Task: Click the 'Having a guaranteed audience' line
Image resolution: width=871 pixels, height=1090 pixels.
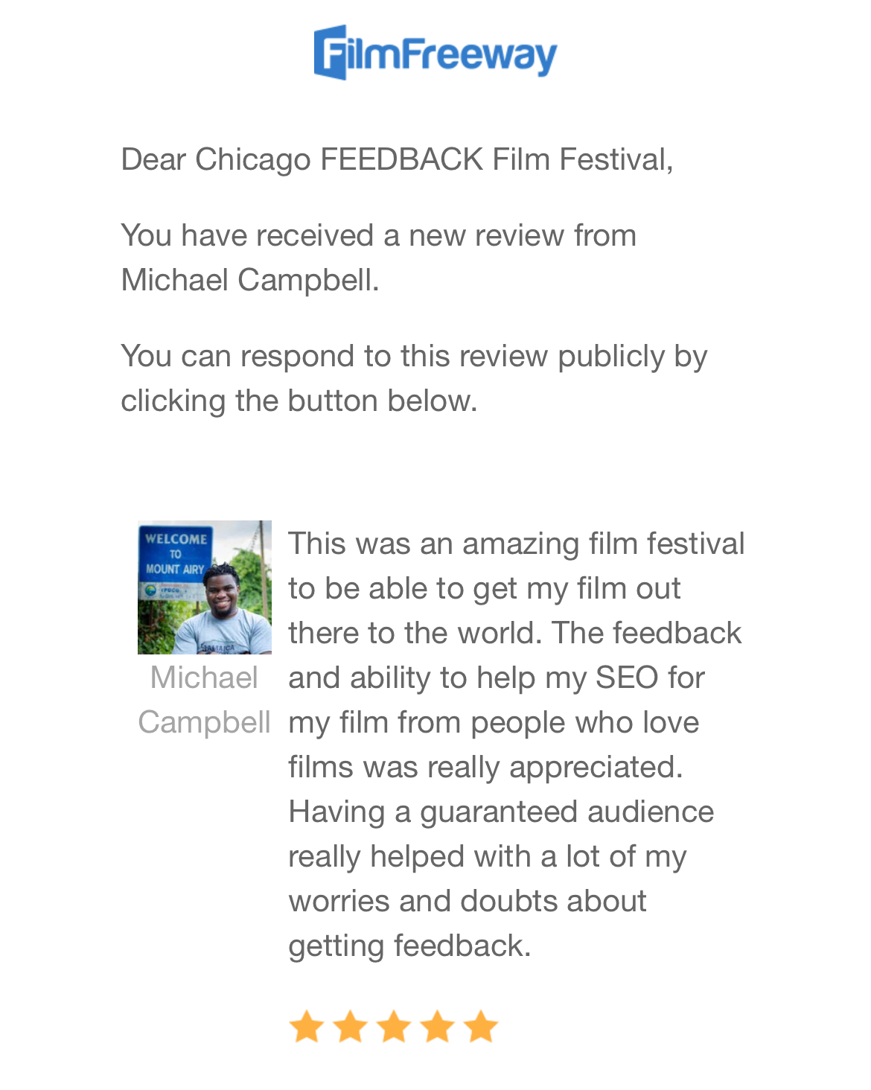Action: pyautogui.click(x=501, y=812)
